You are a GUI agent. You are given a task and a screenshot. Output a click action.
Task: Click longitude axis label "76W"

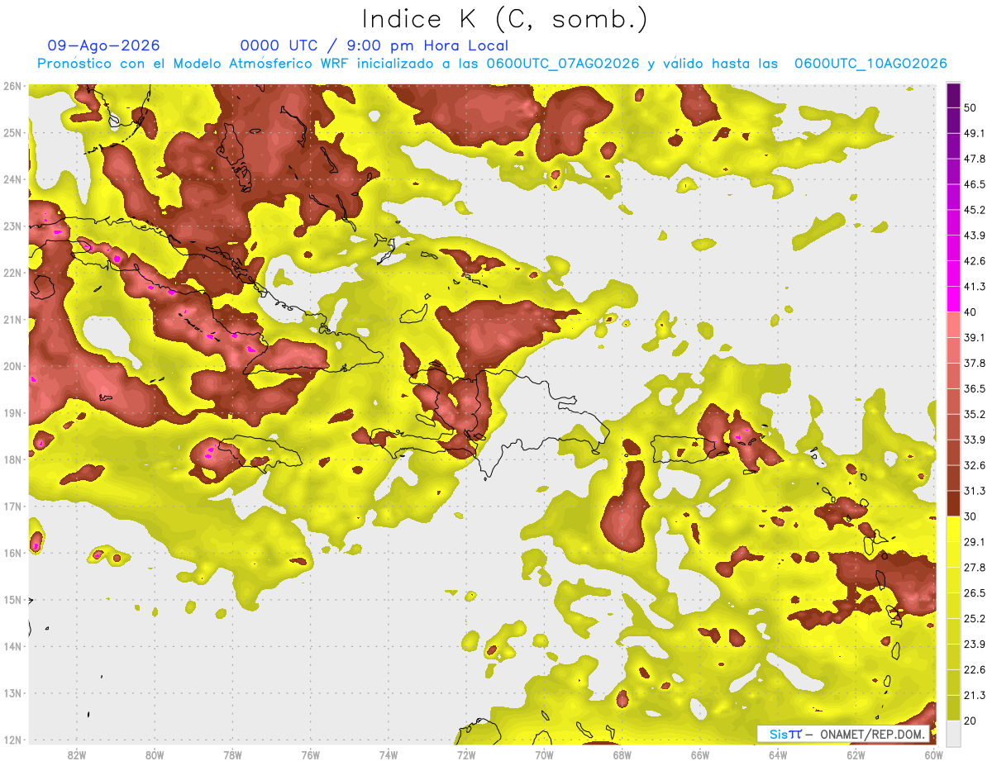coord(310,754)
